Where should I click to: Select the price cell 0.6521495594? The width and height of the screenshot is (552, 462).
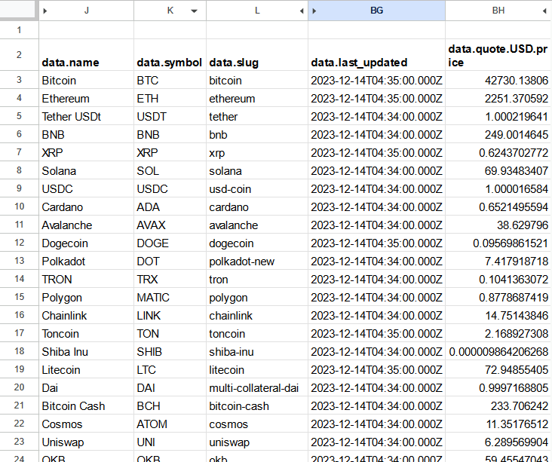498,207
